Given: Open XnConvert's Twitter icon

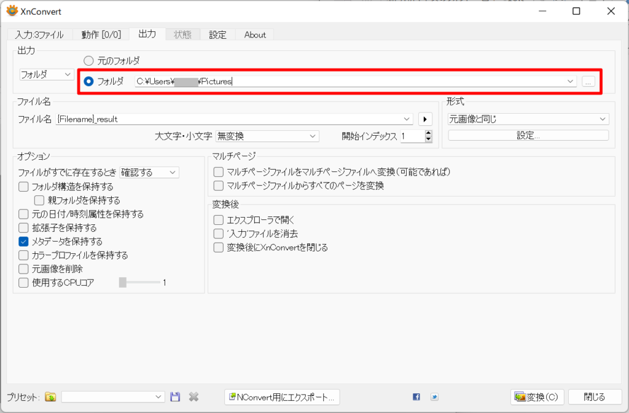Looking at the screenshot, I should click(435, 396).
